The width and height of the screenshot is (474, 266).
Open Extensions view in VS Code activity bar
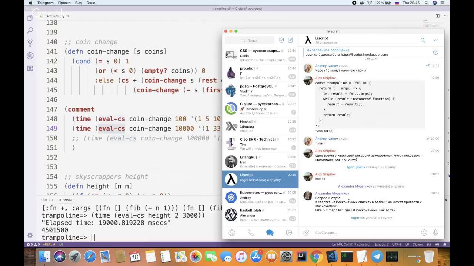tap(30, 68)
